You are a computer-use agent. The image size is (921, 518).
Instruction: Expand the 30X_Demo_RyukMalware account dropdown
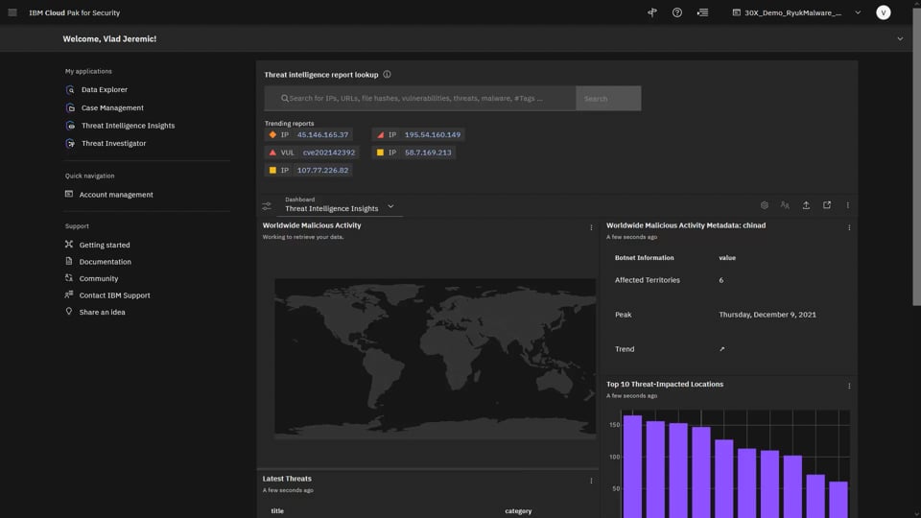click(x=796, y=12)
